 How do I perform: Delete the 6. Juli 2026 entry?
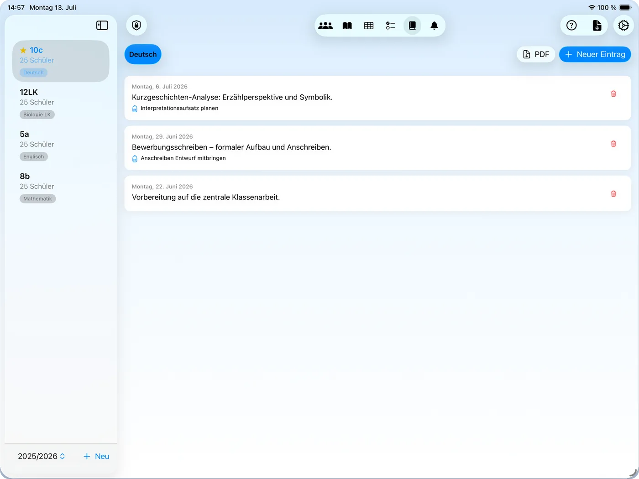613,94
